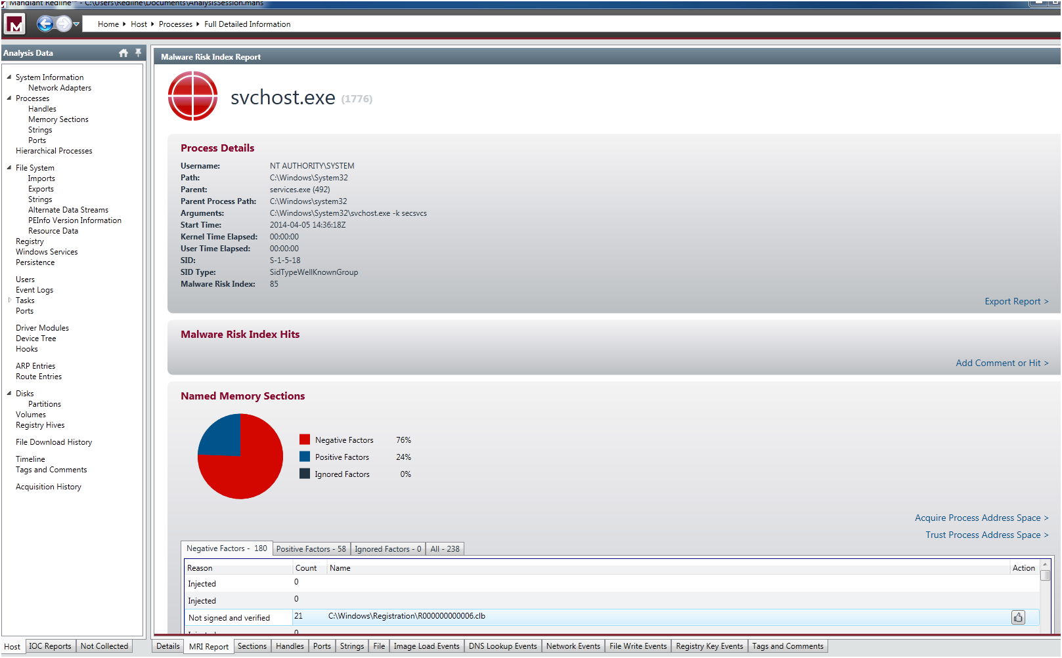Click Add Comment or Hit link
This screenshot has height=658, width=1062.
(1002, 363)
